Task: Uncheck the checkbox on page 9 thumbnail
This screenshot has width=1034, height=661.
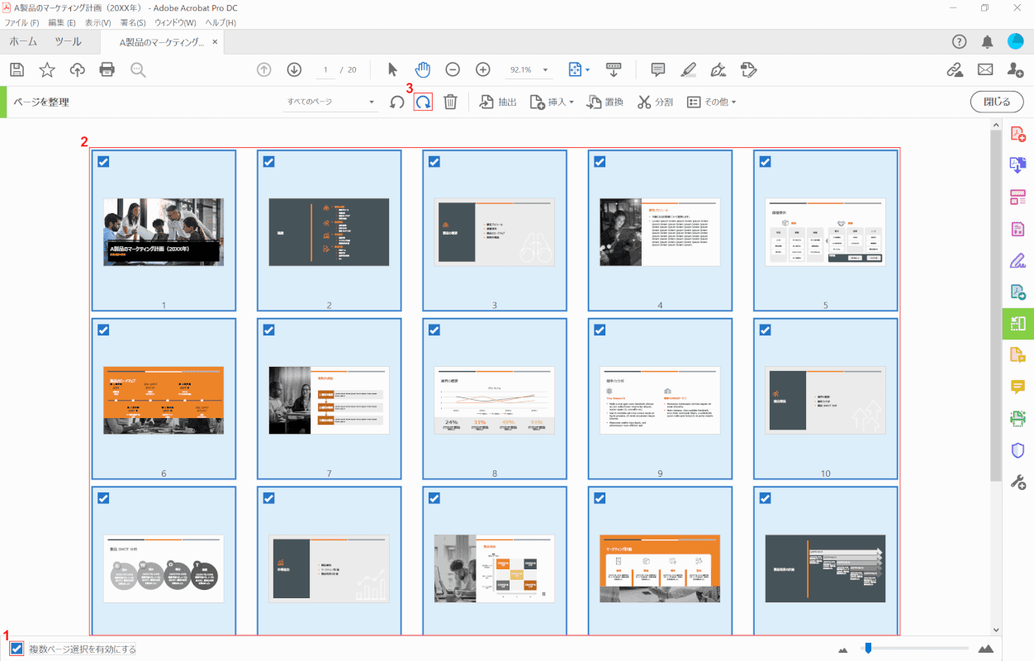Action: (x=600, y=330)
